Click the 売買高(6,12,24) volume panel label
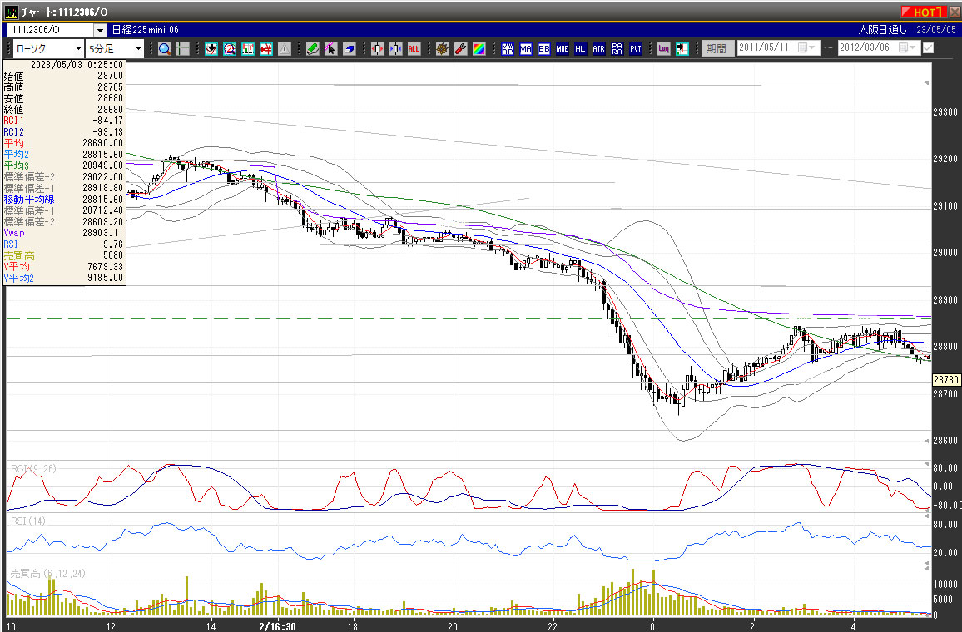 48,574
